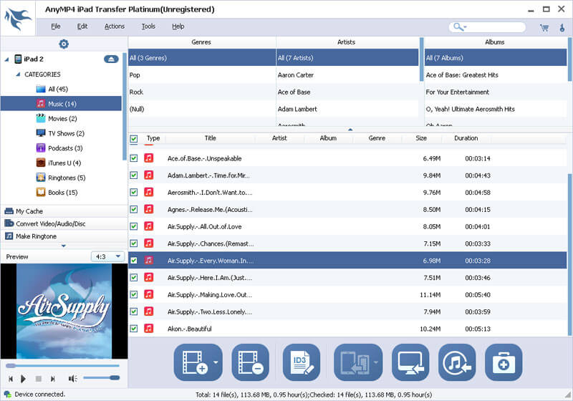This screenshot has width=573, height=401.
Task: Open the ID3 tag editor button
Action: point(302,362)
